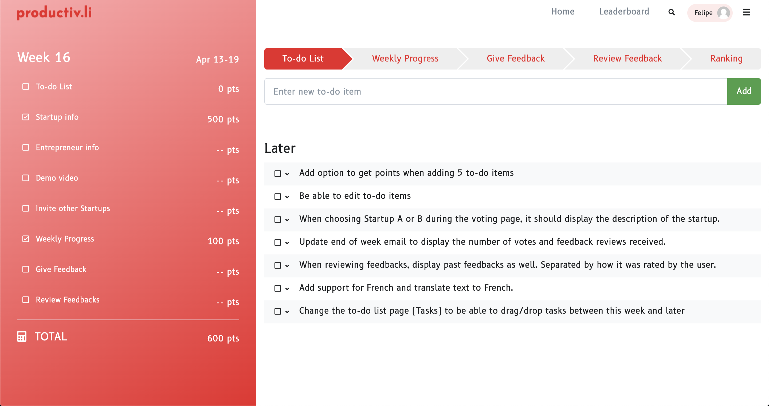Open the Ranking tab
Screen dimensions: 769x406
tap(726, 58)
